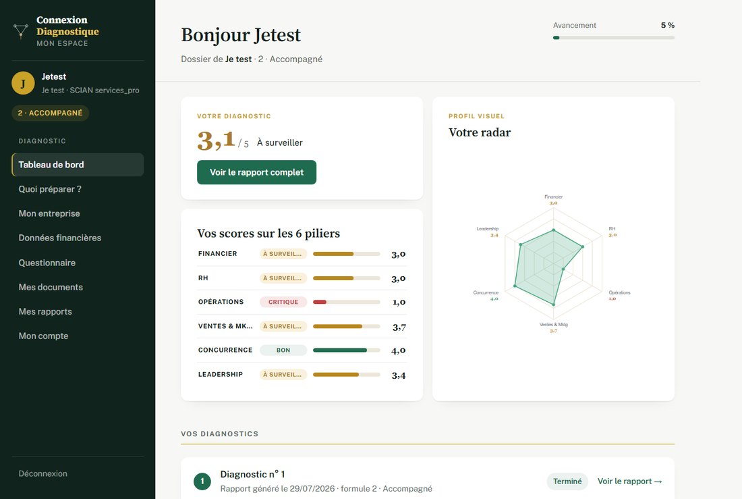Image resolution: width=742 pixels, height=499 pixels.
Task: Click the À surveil tag on Leadership row
Action: (x=283, y=374)
